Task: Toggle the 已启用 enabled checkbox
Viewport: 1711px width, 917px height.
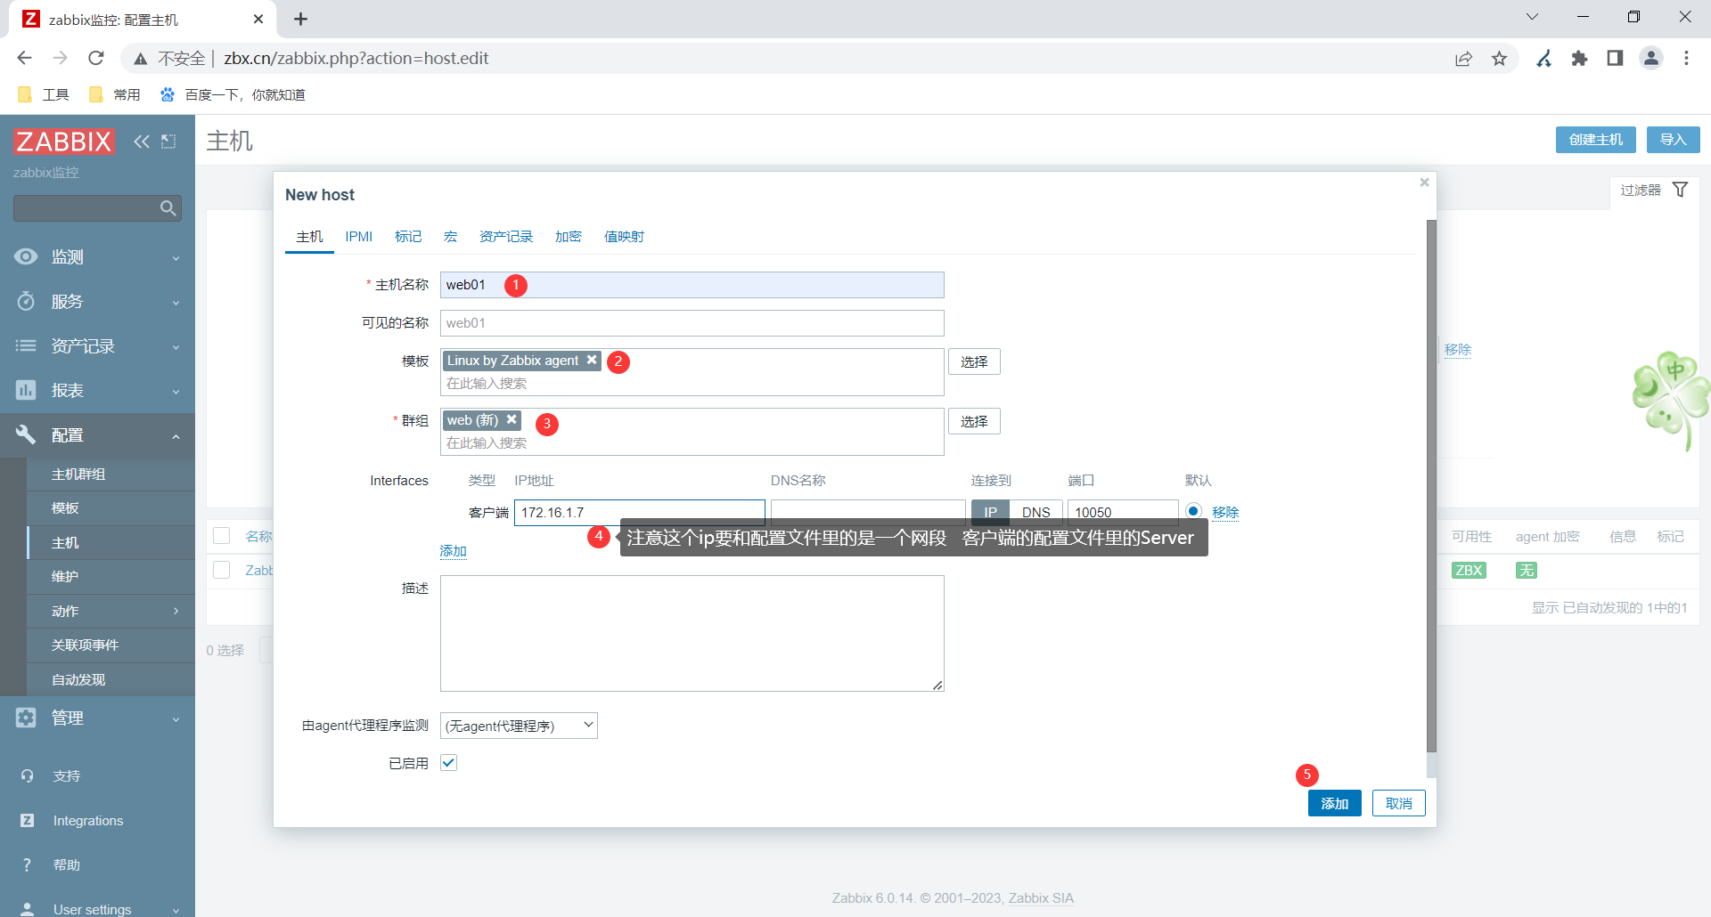Action: click(x=449, y=763)
